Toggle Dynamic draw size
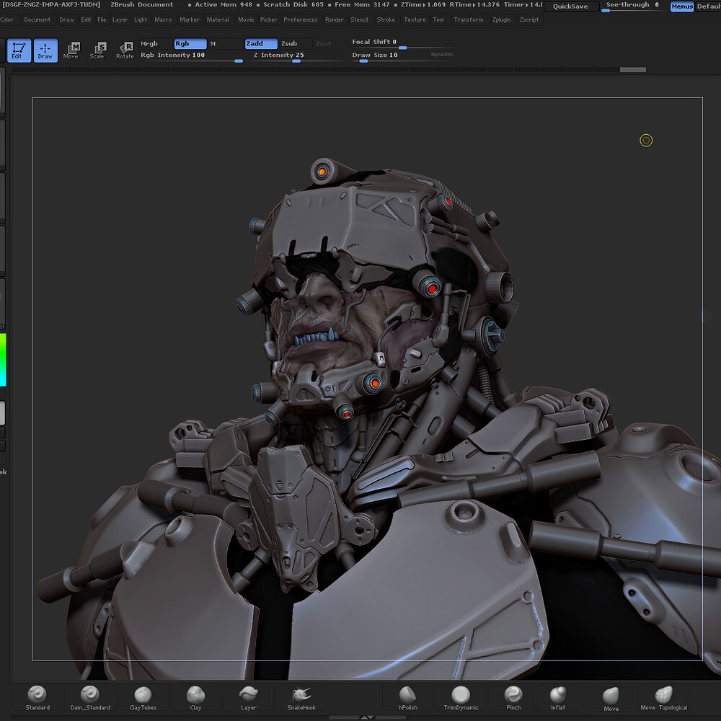 (442, 54)
